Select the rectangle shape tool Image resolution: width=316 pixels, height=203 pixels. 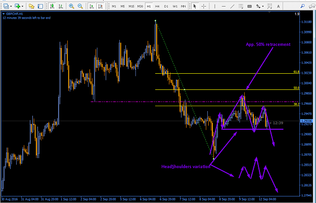tap(249, 6)
